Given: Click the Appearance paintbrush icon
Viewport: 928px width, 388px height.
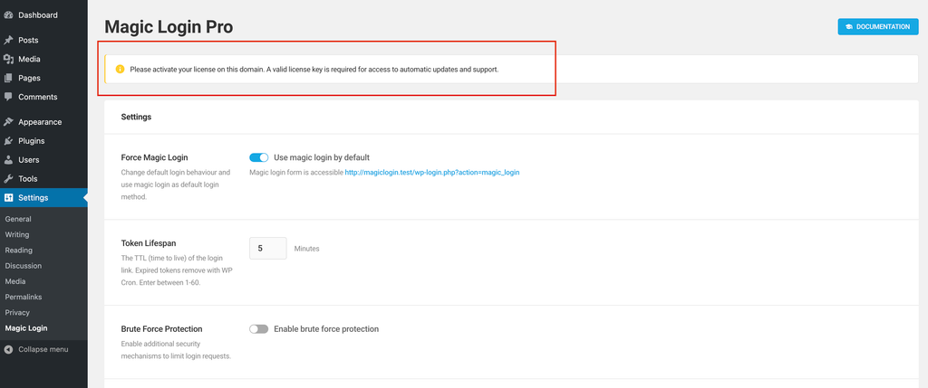Looking at the screenshot, I should pyautogui.click(x=8, y=122).
